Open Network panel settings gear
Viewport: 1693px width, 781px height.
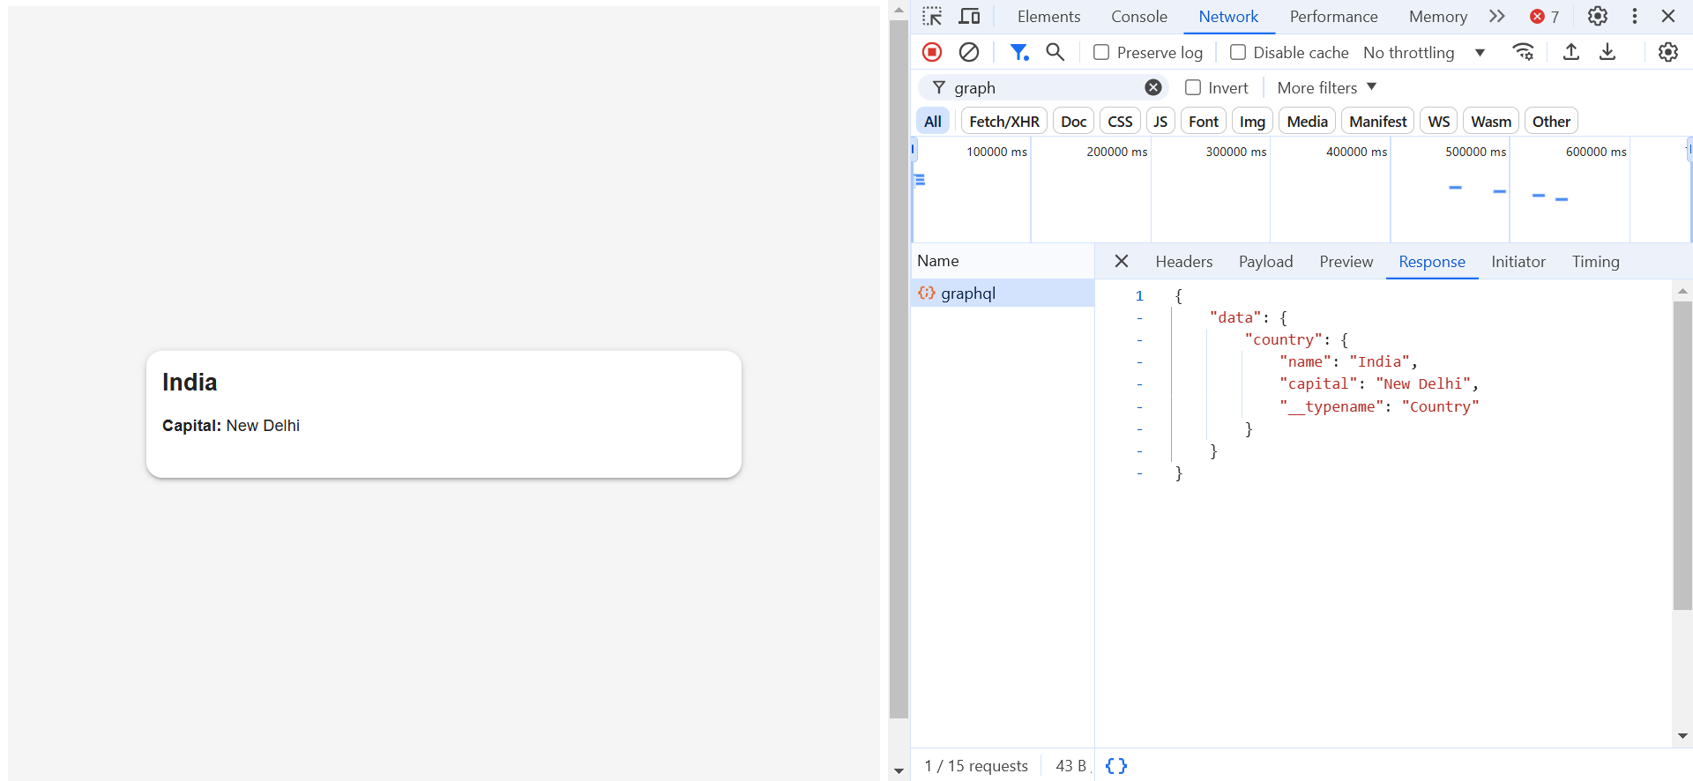point(1668,52)
